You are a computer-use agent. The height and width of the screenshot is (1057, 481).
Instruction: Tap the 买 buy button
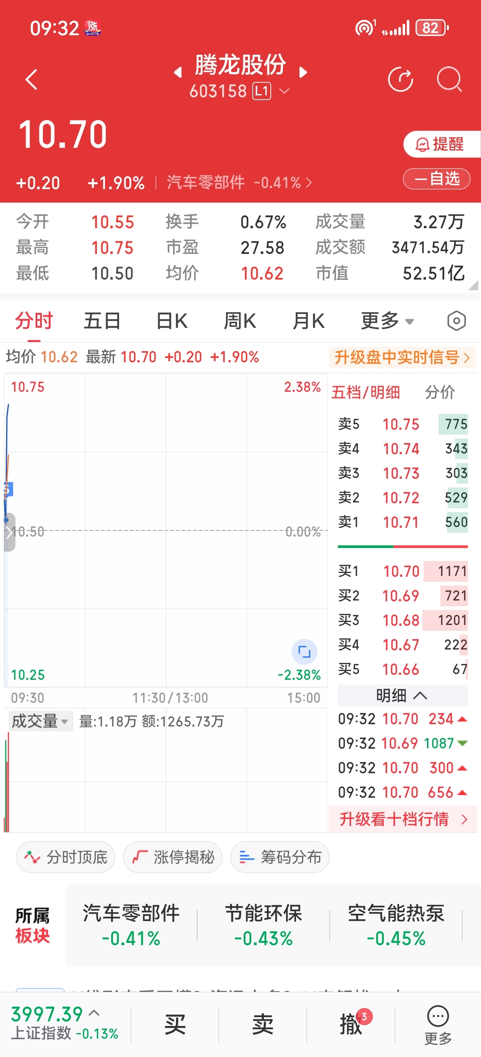tap(175, 1024)
